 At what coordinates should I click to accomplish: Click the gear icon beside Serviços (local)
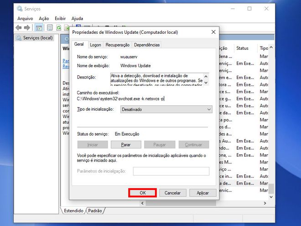(x=19, y=38)
